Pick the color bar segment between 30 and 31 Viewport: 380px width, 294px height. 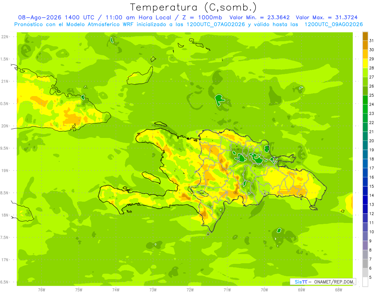[x=365, y=45]
